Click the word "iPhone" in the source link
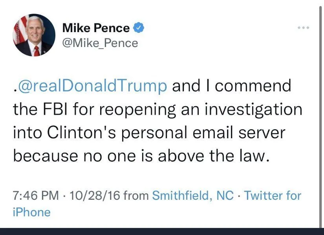 point(32,212)
